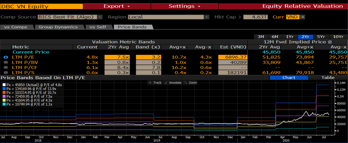
Task: Click the Metric column header
Action: [21, 47]
